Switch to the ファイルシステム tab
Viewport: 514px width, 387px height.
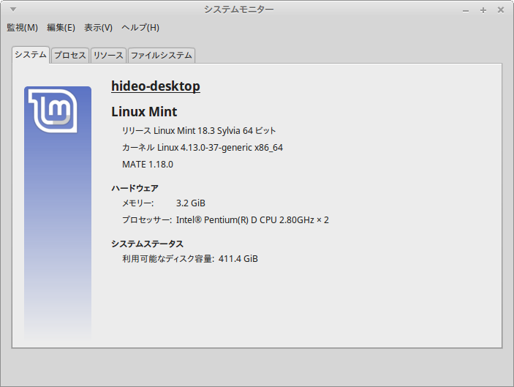coord(162,55)
